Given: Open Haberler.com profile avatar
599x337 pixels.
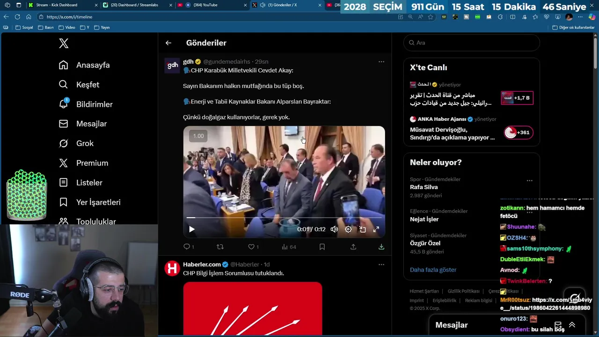Looking at the screenshot, I should click(x=172, y=268).
